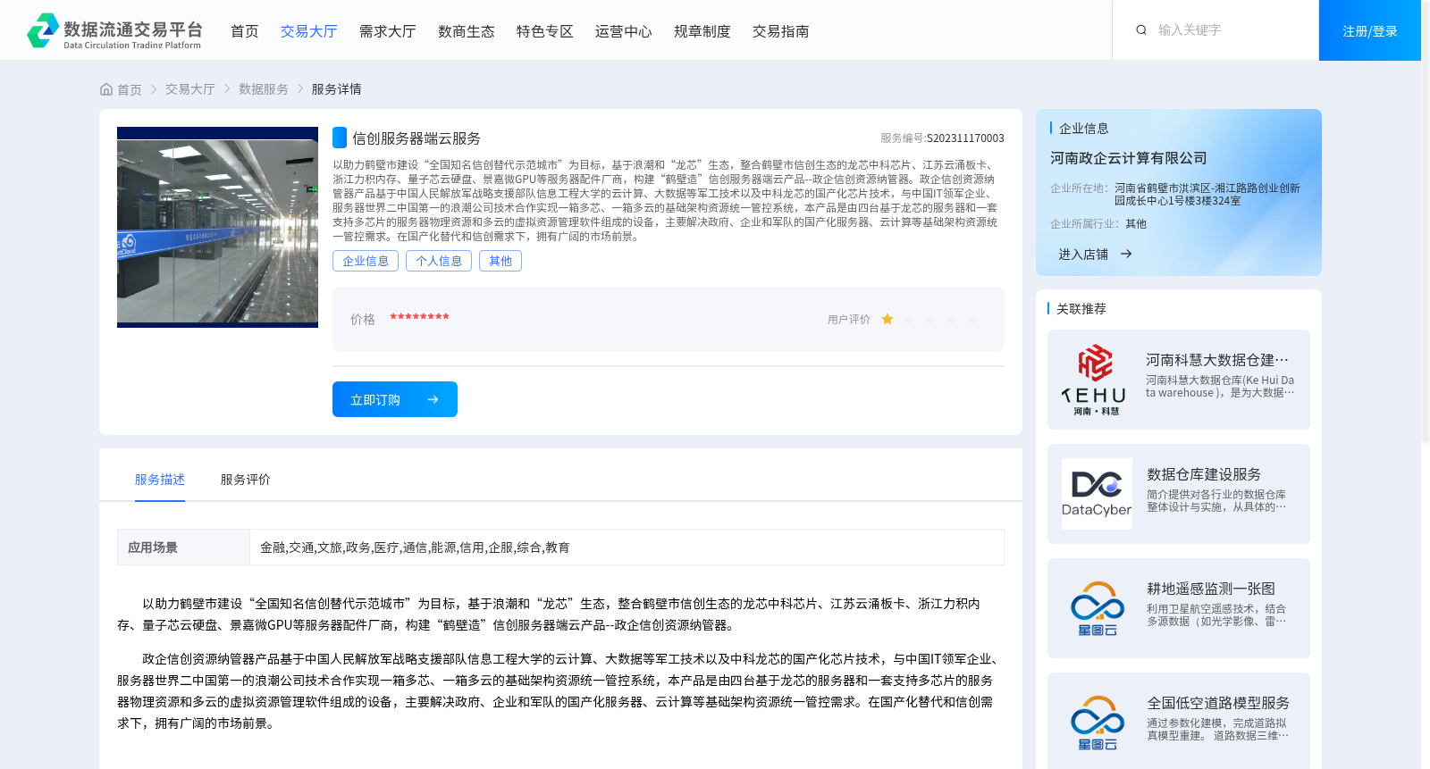Click 服务详情 in breadcrumb

[337, 89]
